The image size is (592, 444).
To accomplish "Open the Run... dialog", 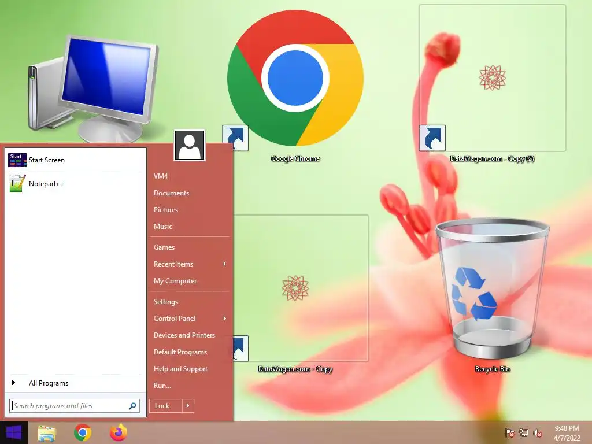I will pyautogui.click(x=162, y=386).
